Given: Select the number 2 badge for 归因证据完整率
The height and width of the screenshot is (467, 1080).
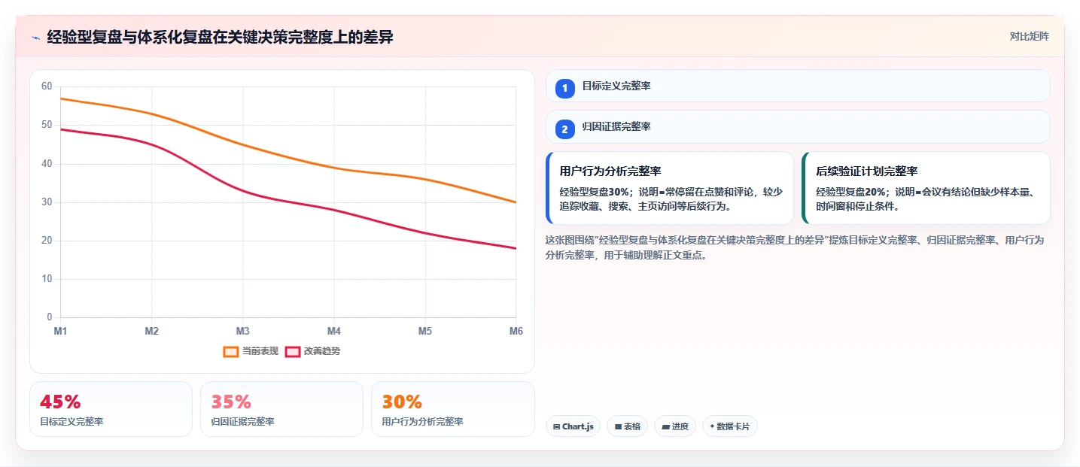Looking at the screenshot, I should point(565,129).
